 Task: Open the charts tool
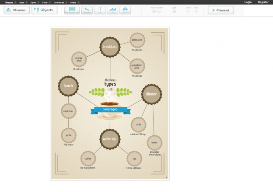coord(112,10)
